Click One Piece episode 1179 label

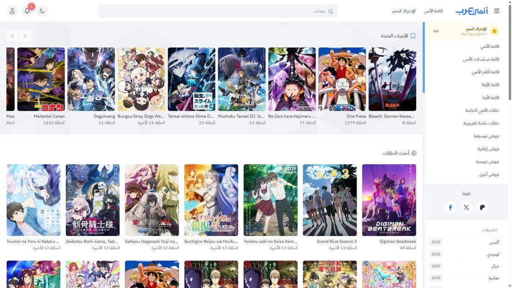[355, 123]
